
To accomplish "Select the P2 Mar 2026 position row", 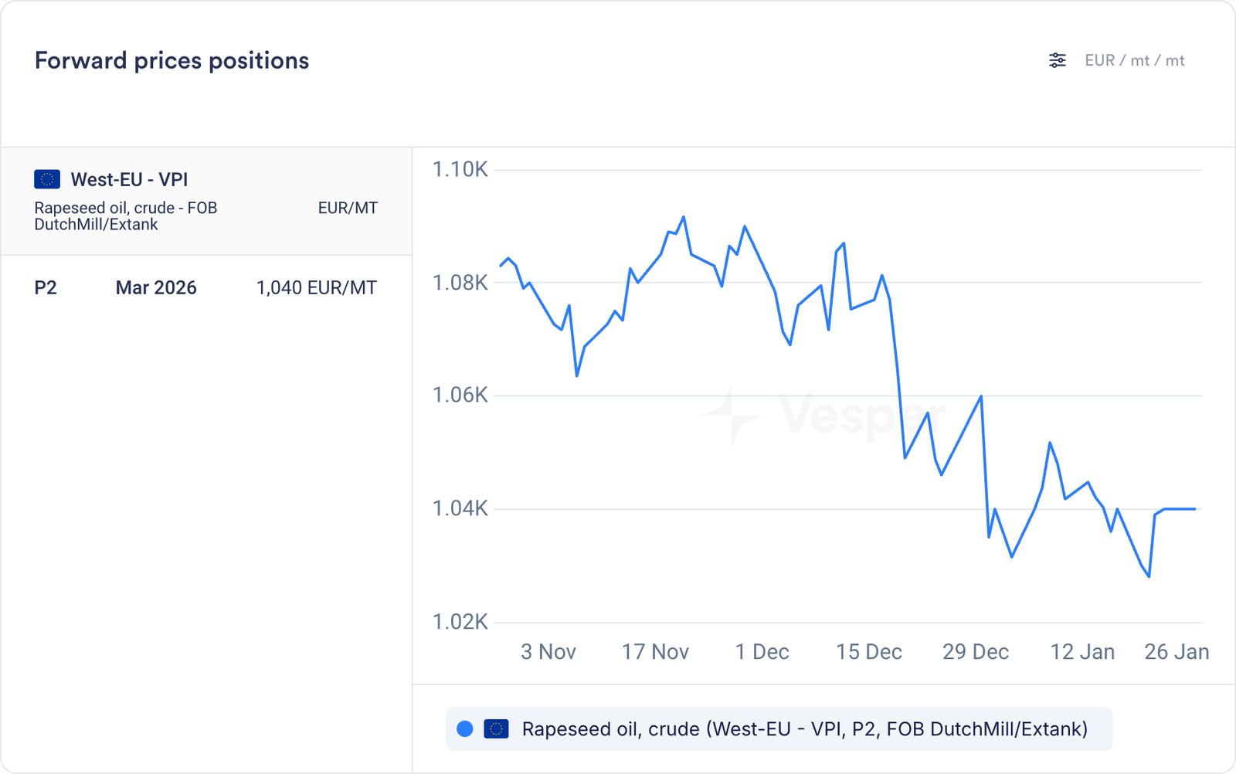I will pyautogui.click(x=205, y=288).
